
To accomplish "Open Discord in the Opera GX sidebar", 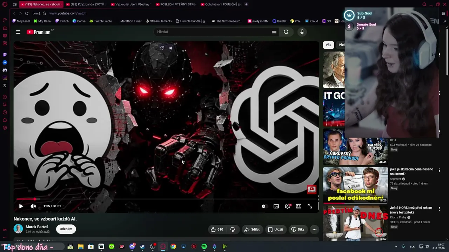I will [x=5, y=70].
